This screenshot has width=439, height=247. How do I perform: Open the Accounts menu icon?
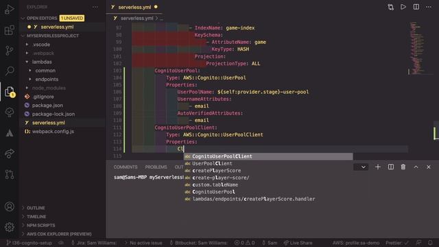pos(10,207)
